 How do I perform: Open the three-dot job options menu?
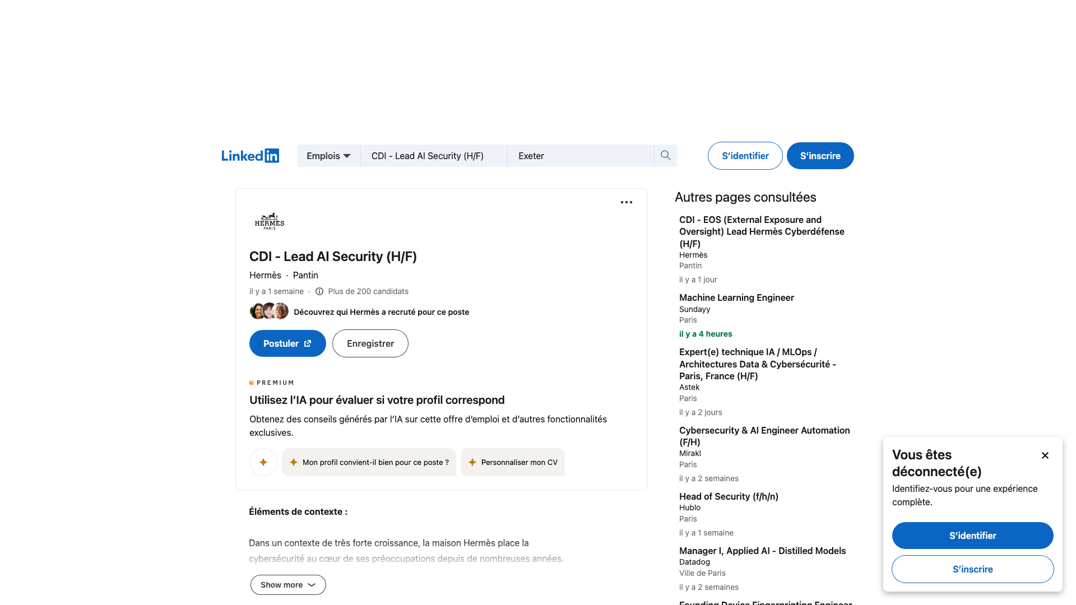pos(627,202)
